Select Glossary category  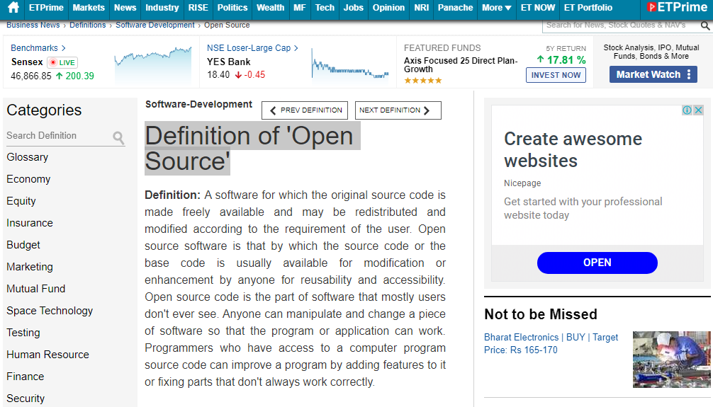pos(27,157)
